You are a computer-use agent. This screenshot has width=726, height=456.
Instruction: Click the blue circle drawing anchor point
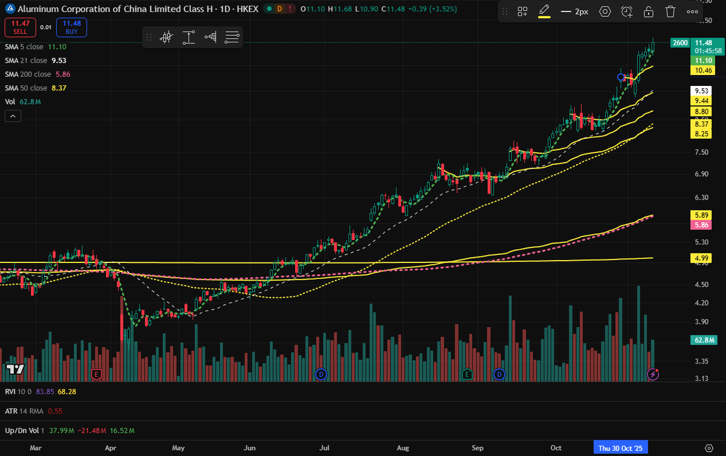tap(620, 77)
